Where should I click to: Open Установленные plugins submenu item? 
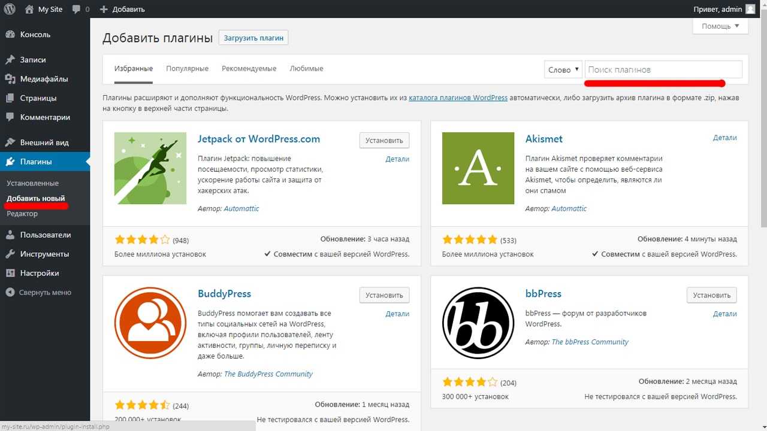[x=33, y=183]
